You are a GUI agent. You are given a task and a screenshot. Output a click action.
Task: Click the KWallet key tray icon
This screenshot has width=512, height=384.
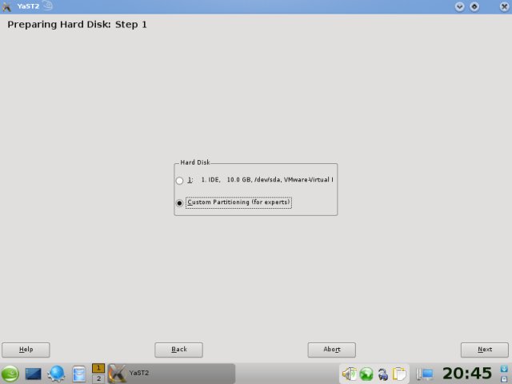point(382,374)
